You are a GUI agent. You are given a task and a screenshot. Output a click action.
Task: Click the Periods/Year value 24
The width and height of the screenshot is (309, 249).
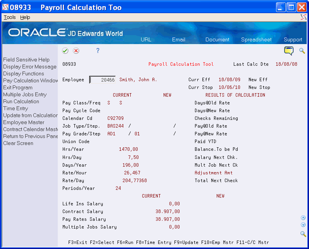(x=118, y=188)
